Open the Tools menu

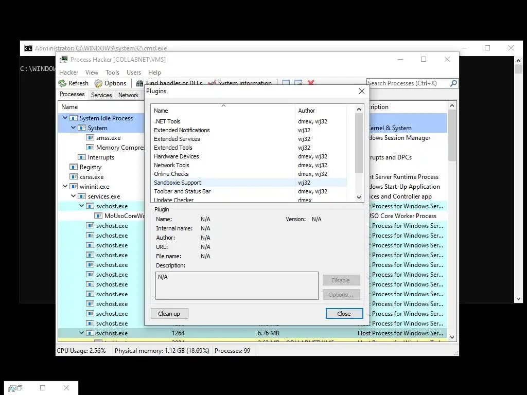click(112, 73)
